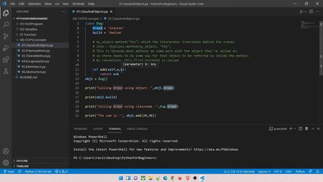This screenshot has width=323, height=182.
Task: Open the Search view in activity bar
Action: (x=6, y=25)
